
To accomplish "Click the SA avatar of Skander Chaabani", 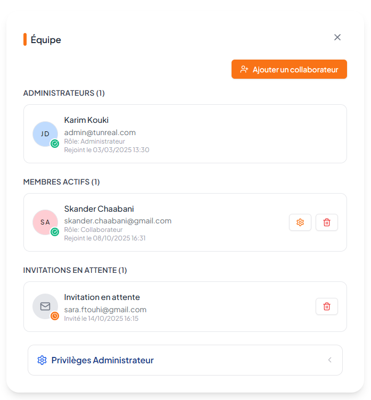I will pyautogui.click(x=45, y=222).
